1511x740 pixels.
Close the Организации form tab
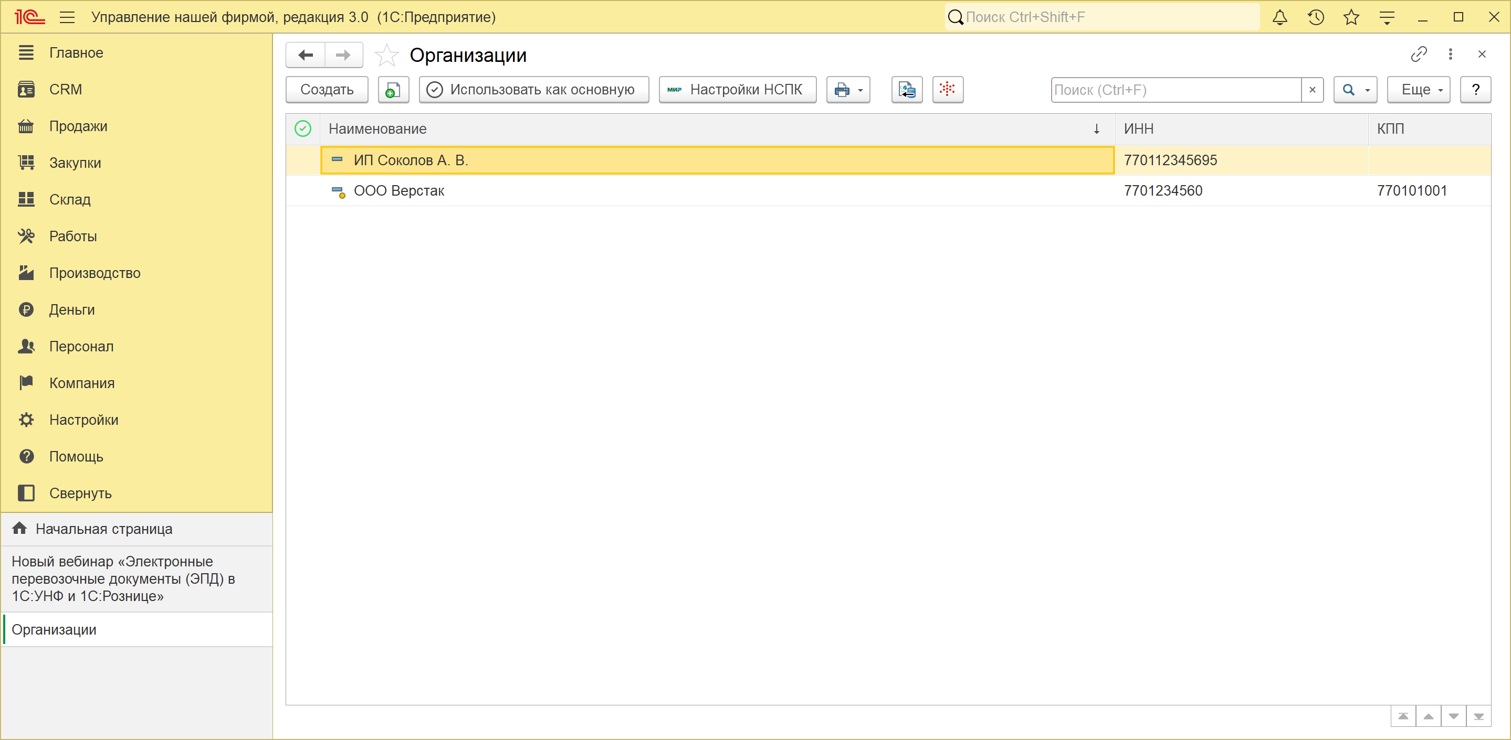coord(1482,55)
